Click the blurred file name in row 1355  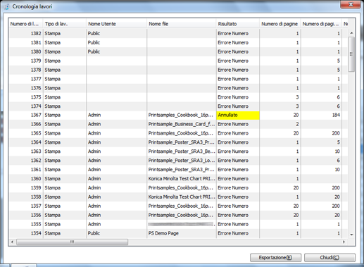tap(181, 224)
